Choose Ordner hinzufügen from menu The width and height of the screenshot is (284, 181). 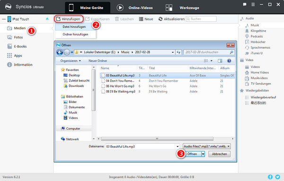(75, 34)
